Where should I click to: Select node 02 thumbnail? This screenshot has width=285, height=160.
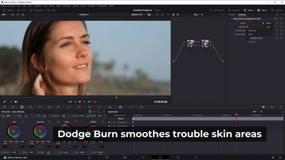point(205,42)
